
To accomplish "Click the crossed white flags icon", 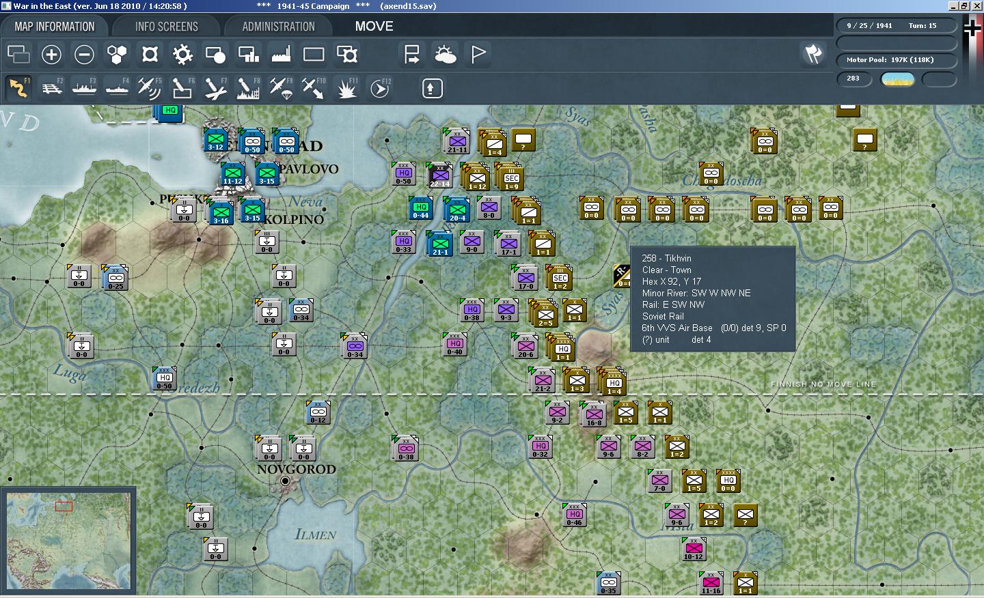I will point(813,54).
